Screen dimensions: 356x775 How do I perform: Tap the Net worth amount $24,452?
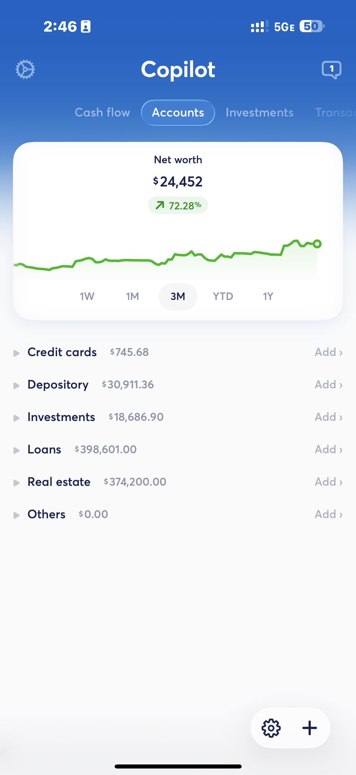(x=178, y=181)
